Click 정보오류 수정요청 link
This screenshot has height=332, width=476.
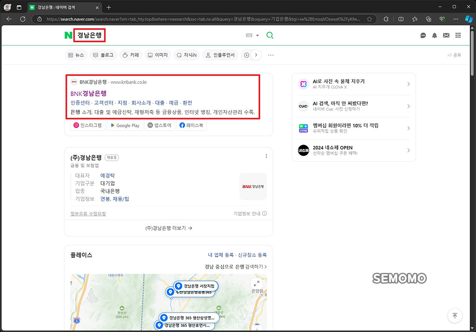tap(88, 213)
